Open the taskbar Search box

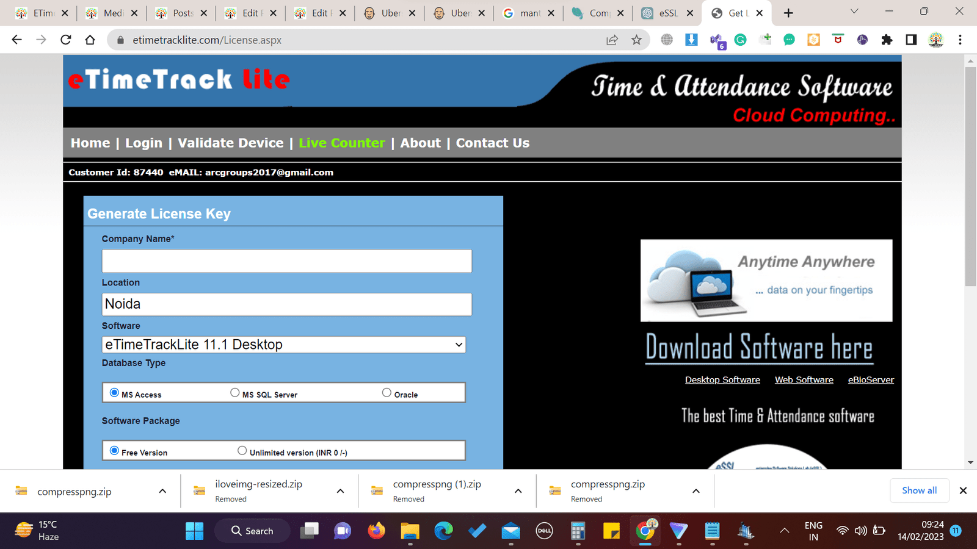click(252, 531)
